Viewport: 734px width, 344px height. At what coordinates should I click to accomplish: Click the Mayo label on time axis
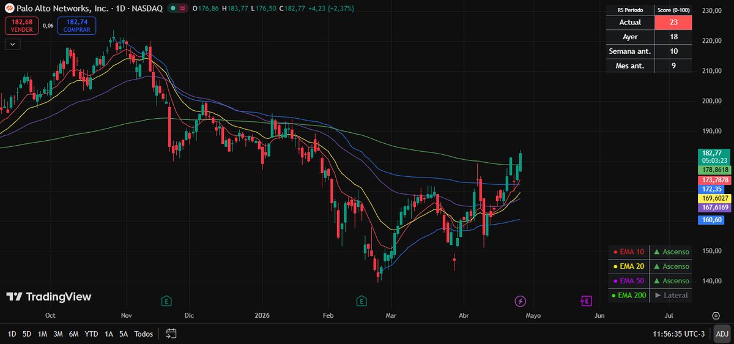tap(533, 316)
